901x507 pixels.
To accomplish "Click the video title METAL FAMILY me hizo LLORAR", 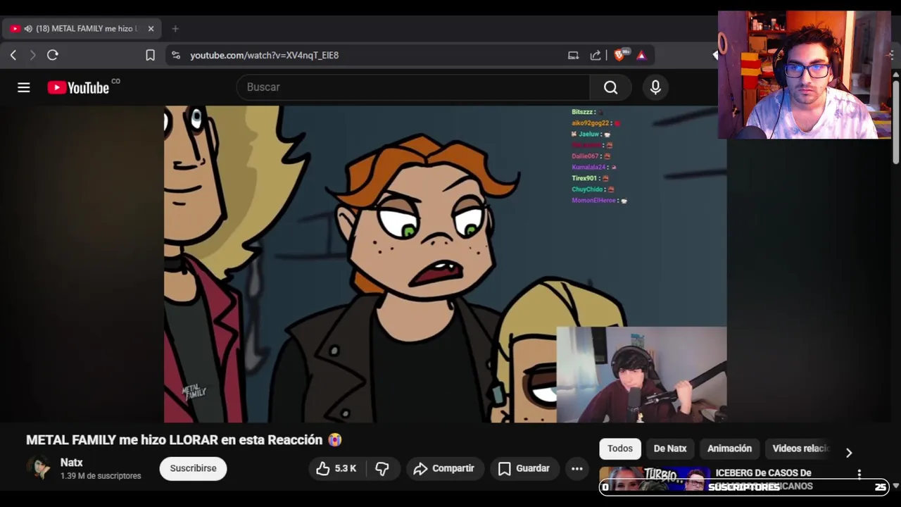I will click(x=184, y=440).
